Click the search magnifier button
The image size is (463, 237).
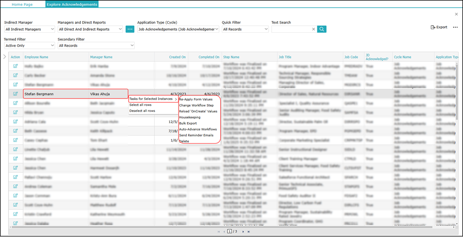(322, 29)
